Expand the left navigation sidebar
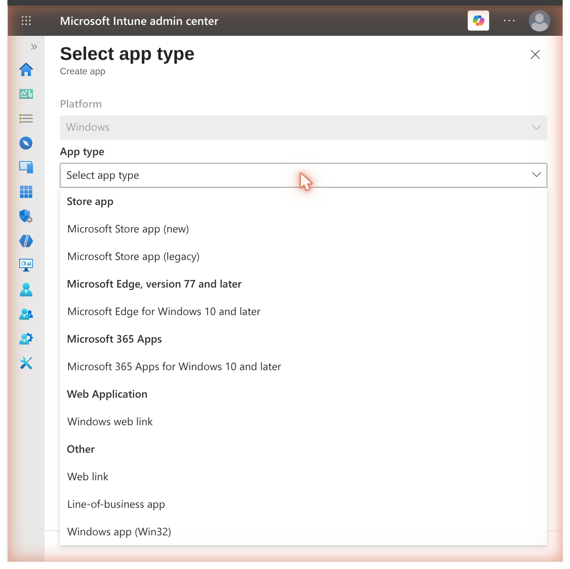The width and height of the screenshot is (570, 569). 34,47
